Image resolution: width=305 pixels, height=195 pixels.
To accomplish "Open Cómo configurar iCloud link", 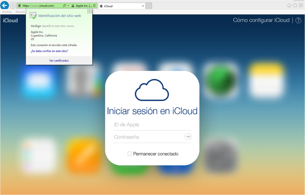I will click(x=261, y=20).
